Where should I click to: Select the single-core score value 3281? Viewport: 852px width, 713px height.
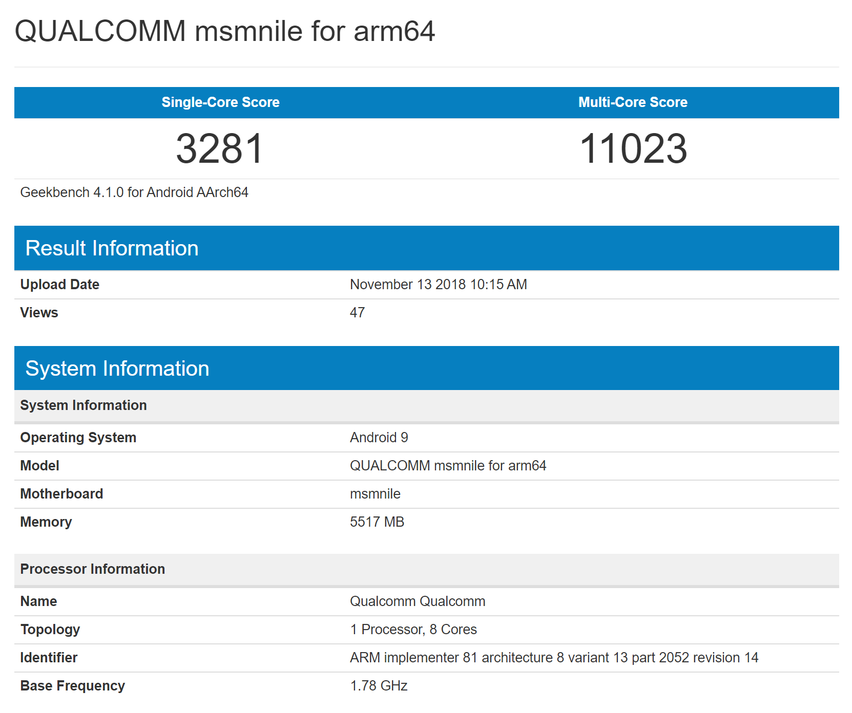coord(220,149)
